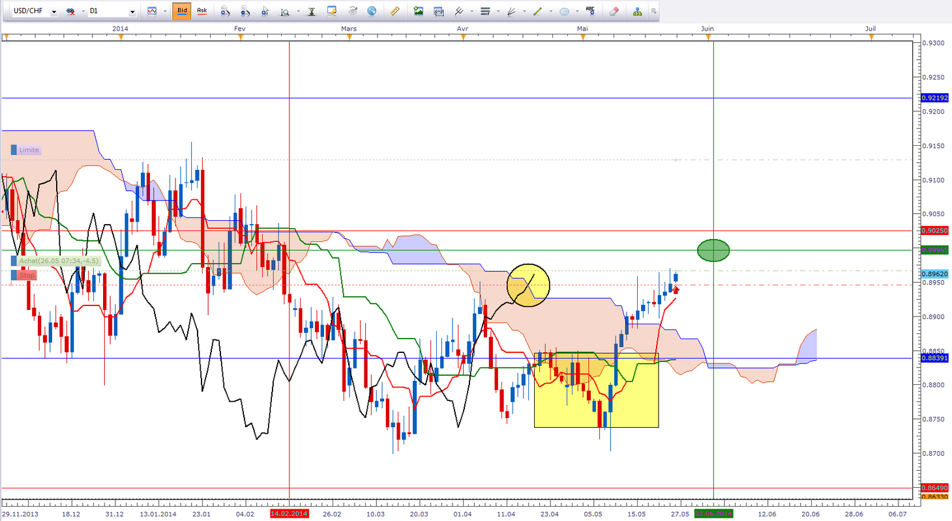952x521 pixels.
Task: Click the yellow rectangle drawing
Action: pyautogui.click(x=596, y=390)
